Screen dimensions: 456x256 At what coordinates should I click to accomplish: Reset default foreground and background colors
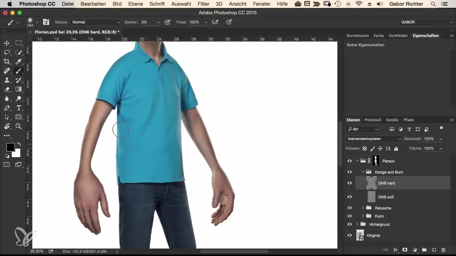[7, 156]
